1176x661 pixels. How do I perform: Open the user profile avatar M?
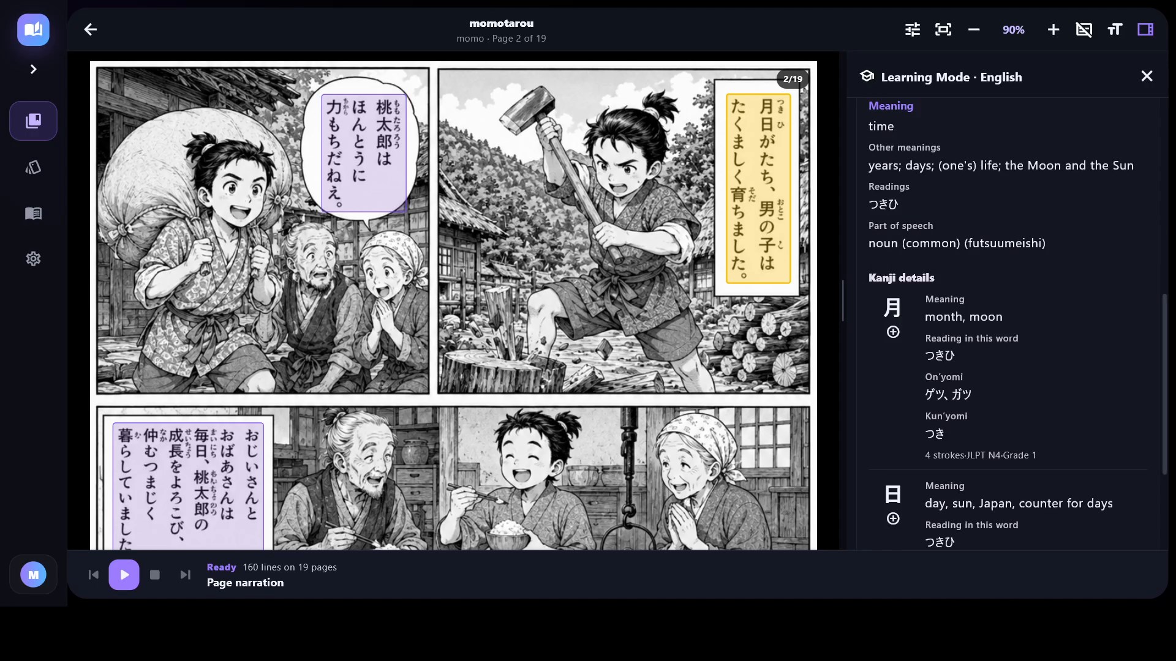(34, 575)
